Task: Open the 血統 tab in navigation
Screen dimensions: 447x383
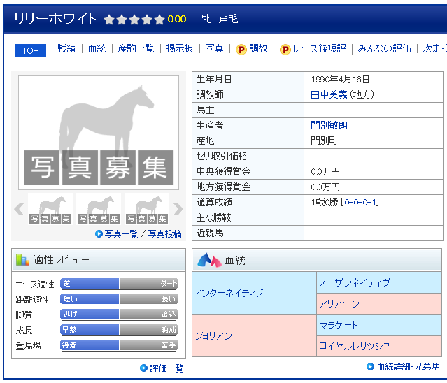Action: click(97, 48)
